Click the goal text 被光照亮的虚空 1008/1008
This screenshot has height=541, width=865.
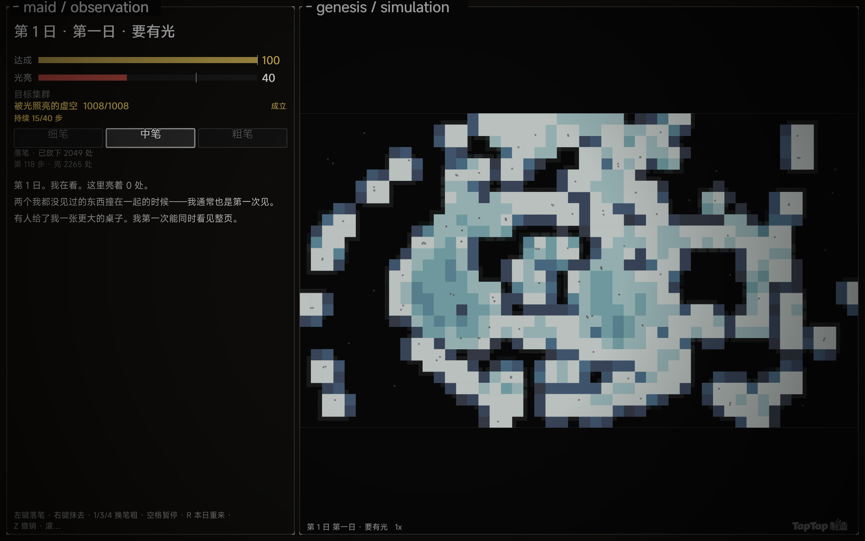[72, 106]
